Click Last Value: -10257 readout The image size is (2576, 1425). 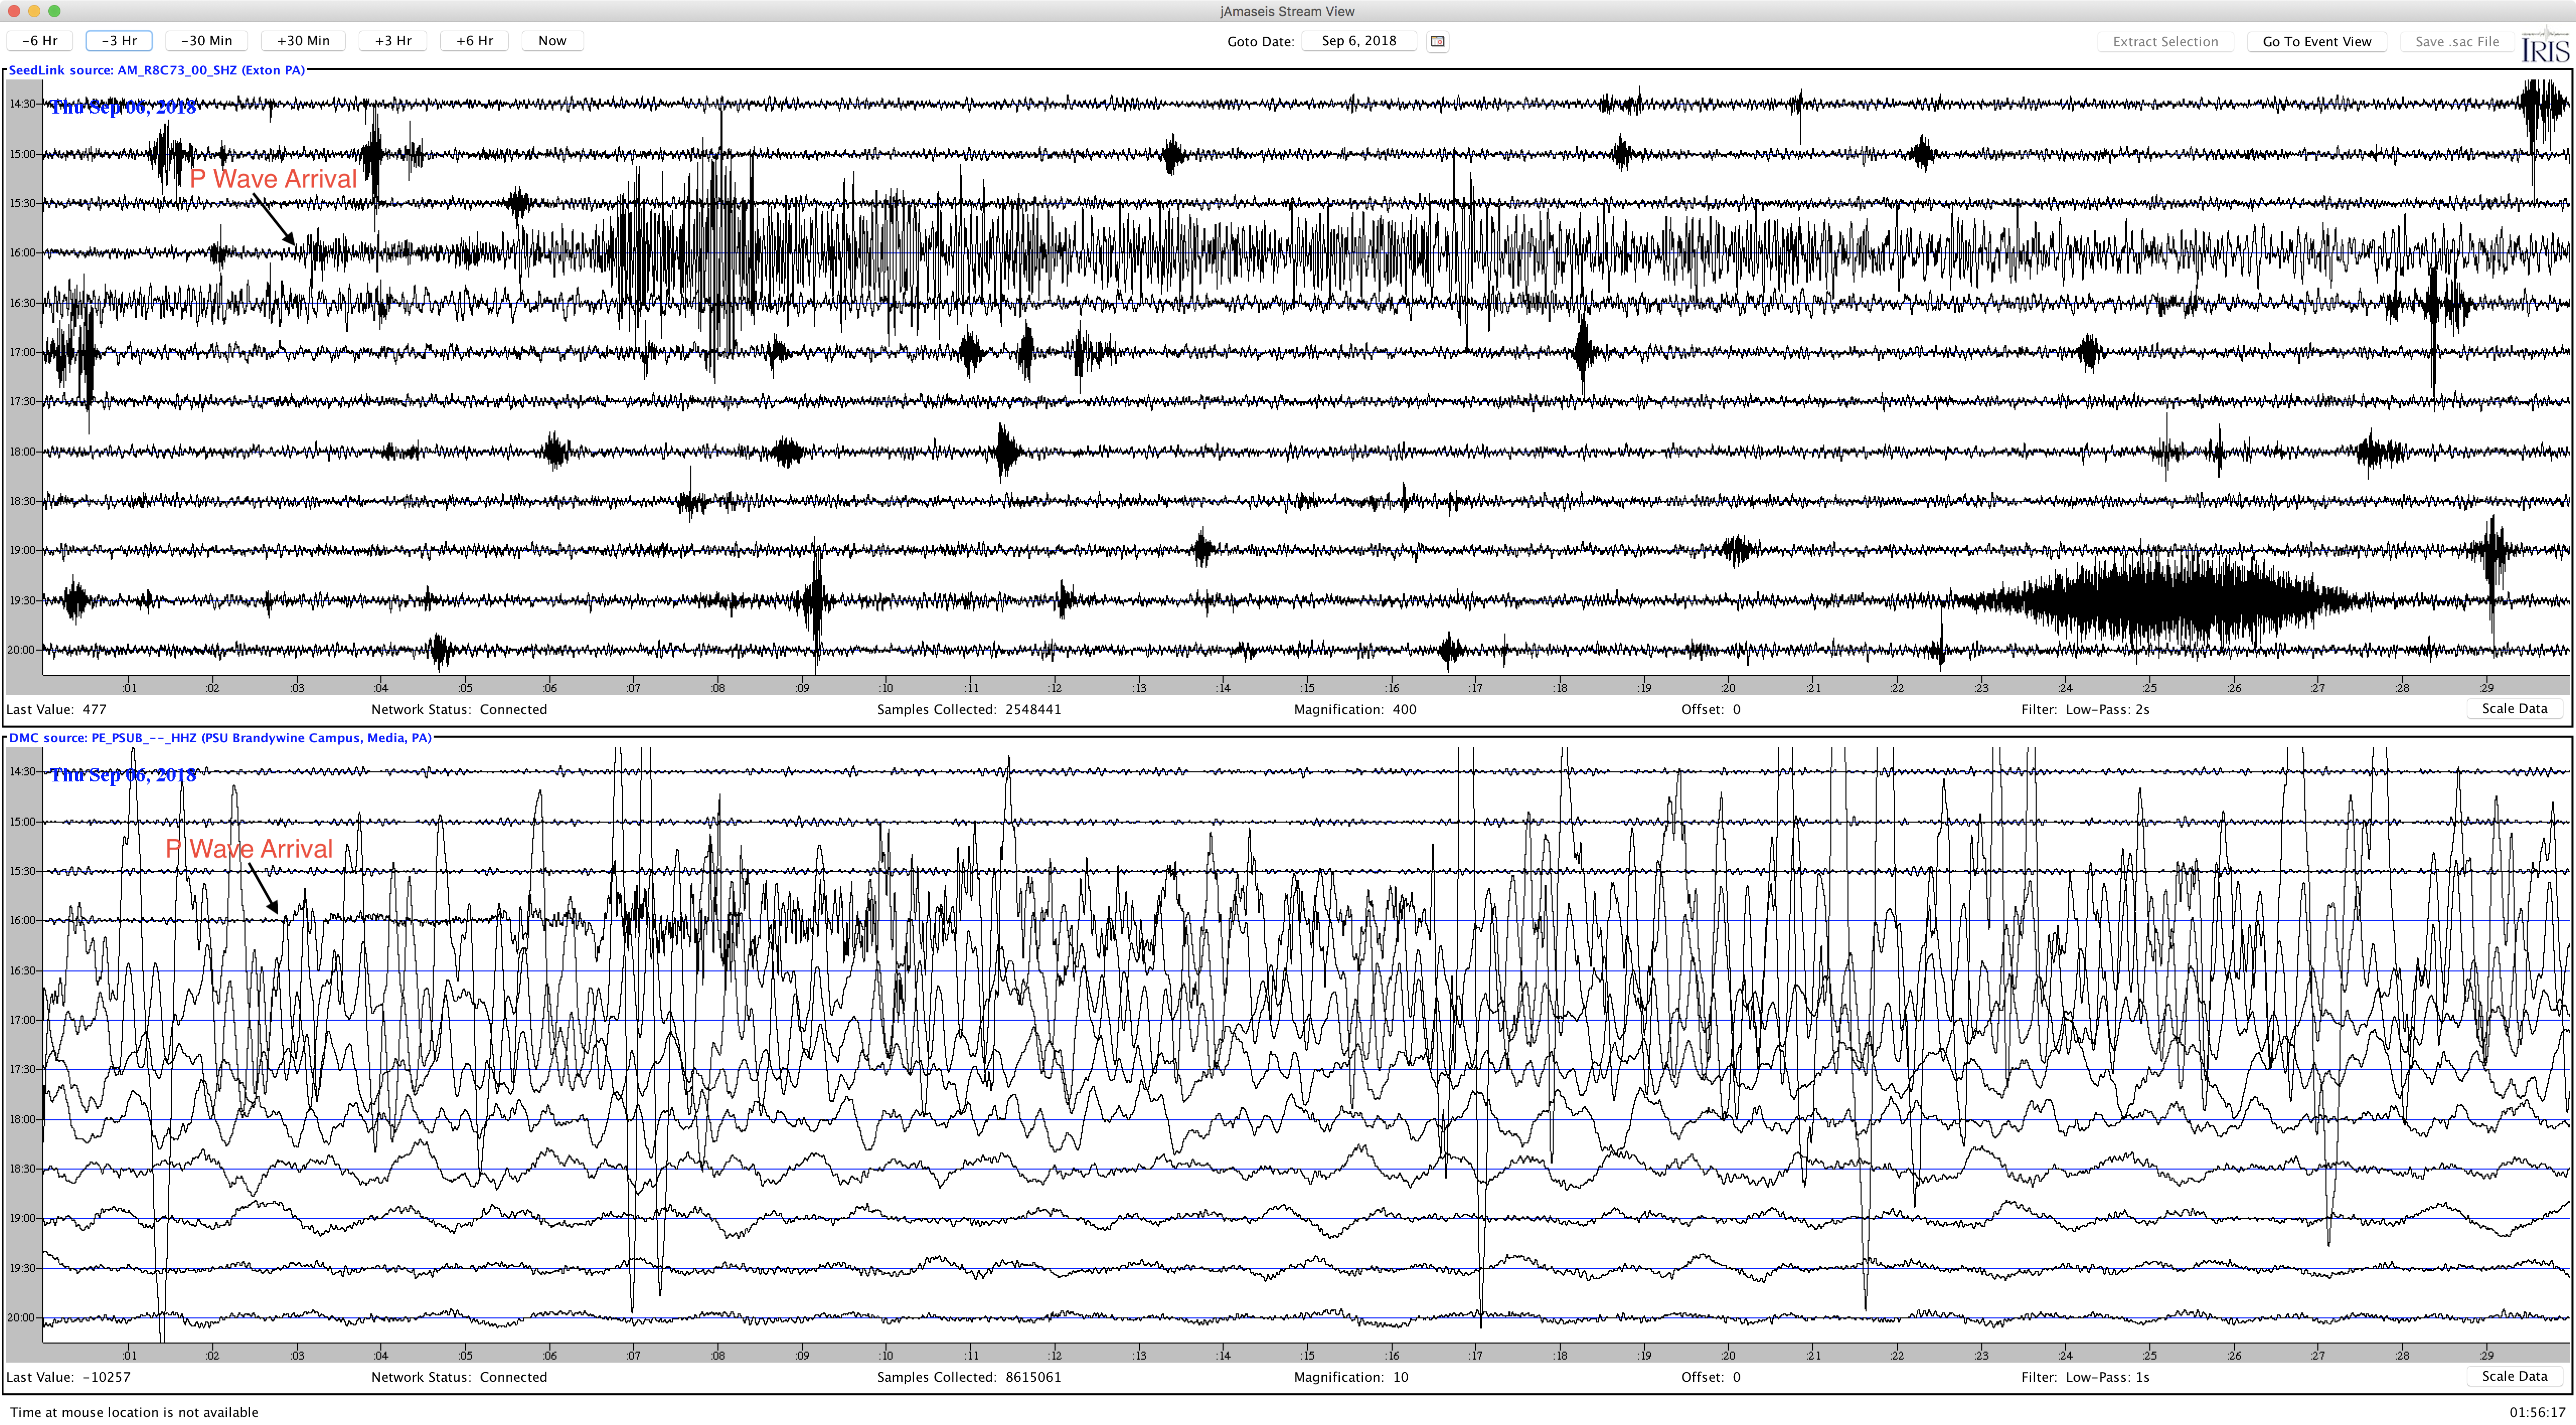[68, 1377]
